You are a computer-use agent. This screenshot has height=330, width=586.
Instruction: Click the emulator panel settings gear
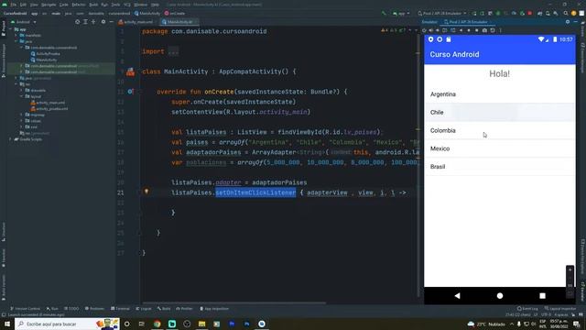point(568,22)
